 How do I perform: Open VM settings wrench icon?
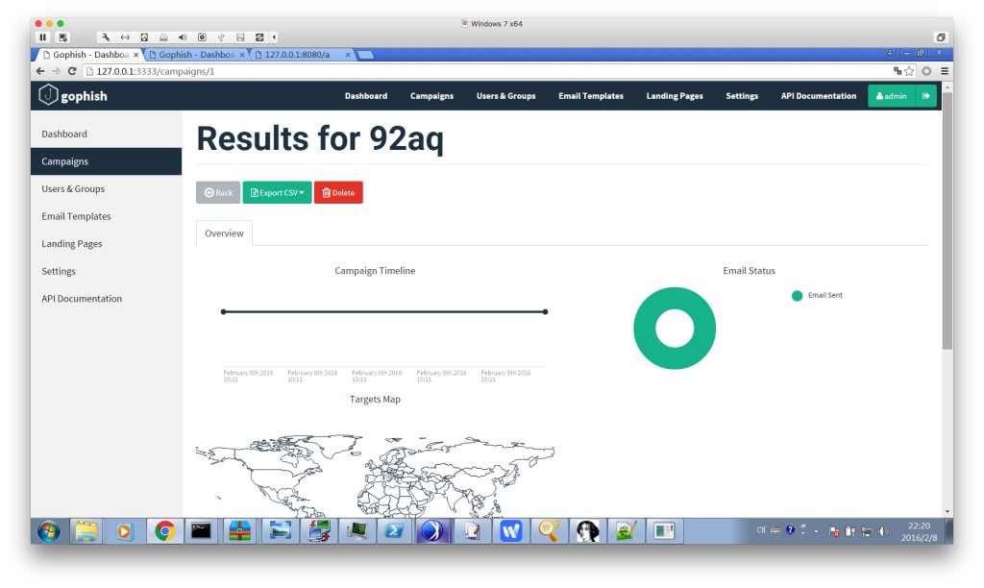(105, 37)
